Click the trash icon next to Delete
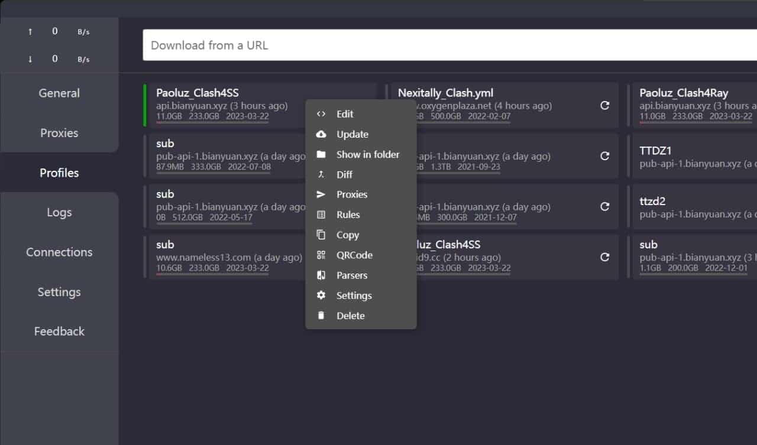Viewport: 757px width, 445px height. tap(322, 315)
